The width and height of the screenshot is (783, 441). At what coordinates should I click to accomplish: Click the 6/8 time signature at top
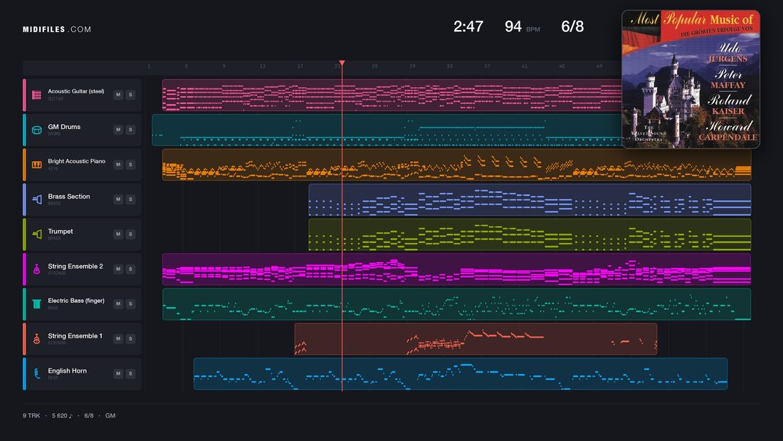572,26
